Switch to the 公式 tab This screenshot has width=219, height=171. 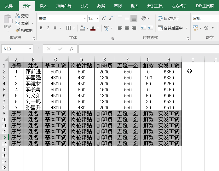(84, 6)
